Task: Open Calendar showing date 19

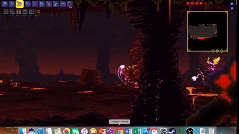Action: tap(155, 131)
